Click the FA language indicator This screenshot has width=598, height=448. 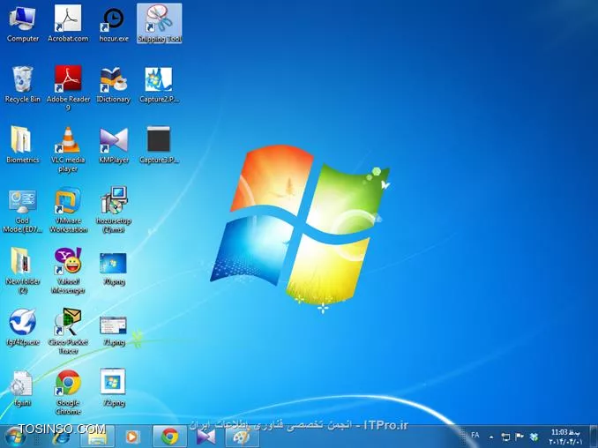pos(475,435)
